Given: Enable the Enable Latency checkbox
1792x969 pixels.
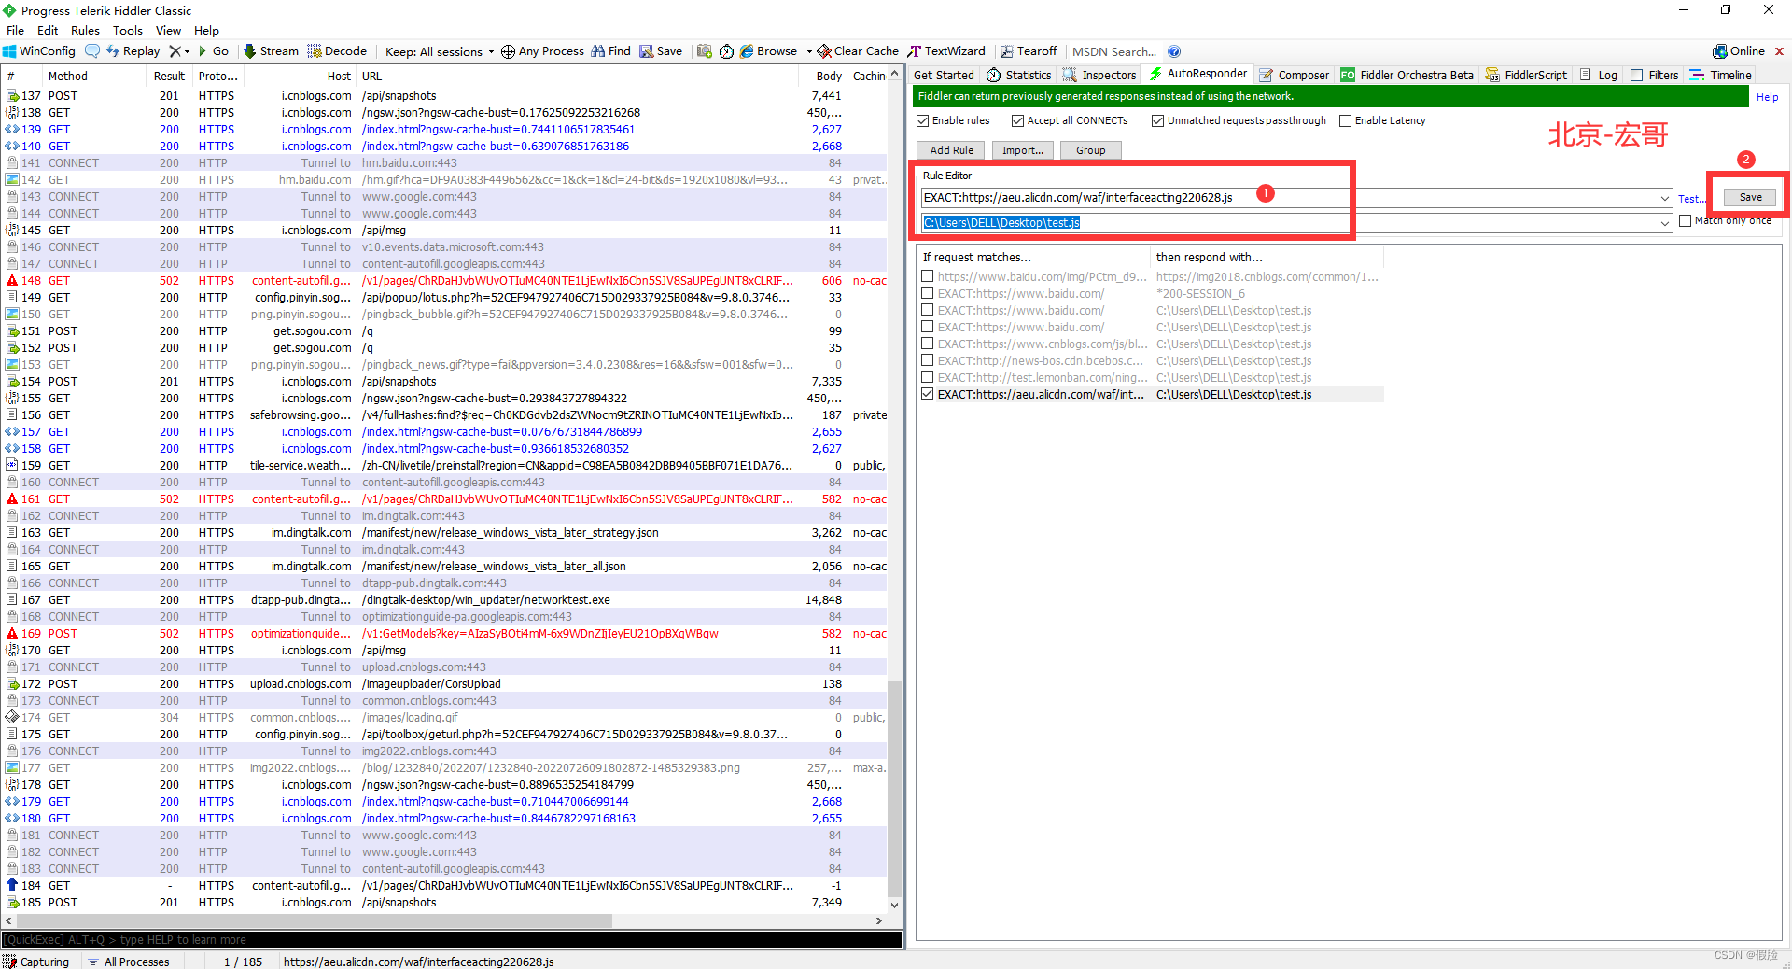Looking at the screenshot, I should pos(1346,121).
